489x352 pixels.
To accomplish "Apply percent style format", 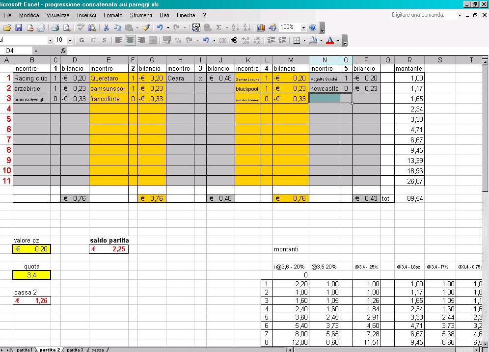I will tap(178, 40).
